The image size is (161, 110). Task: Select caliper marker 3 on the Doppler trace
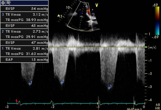click(109, 88)
